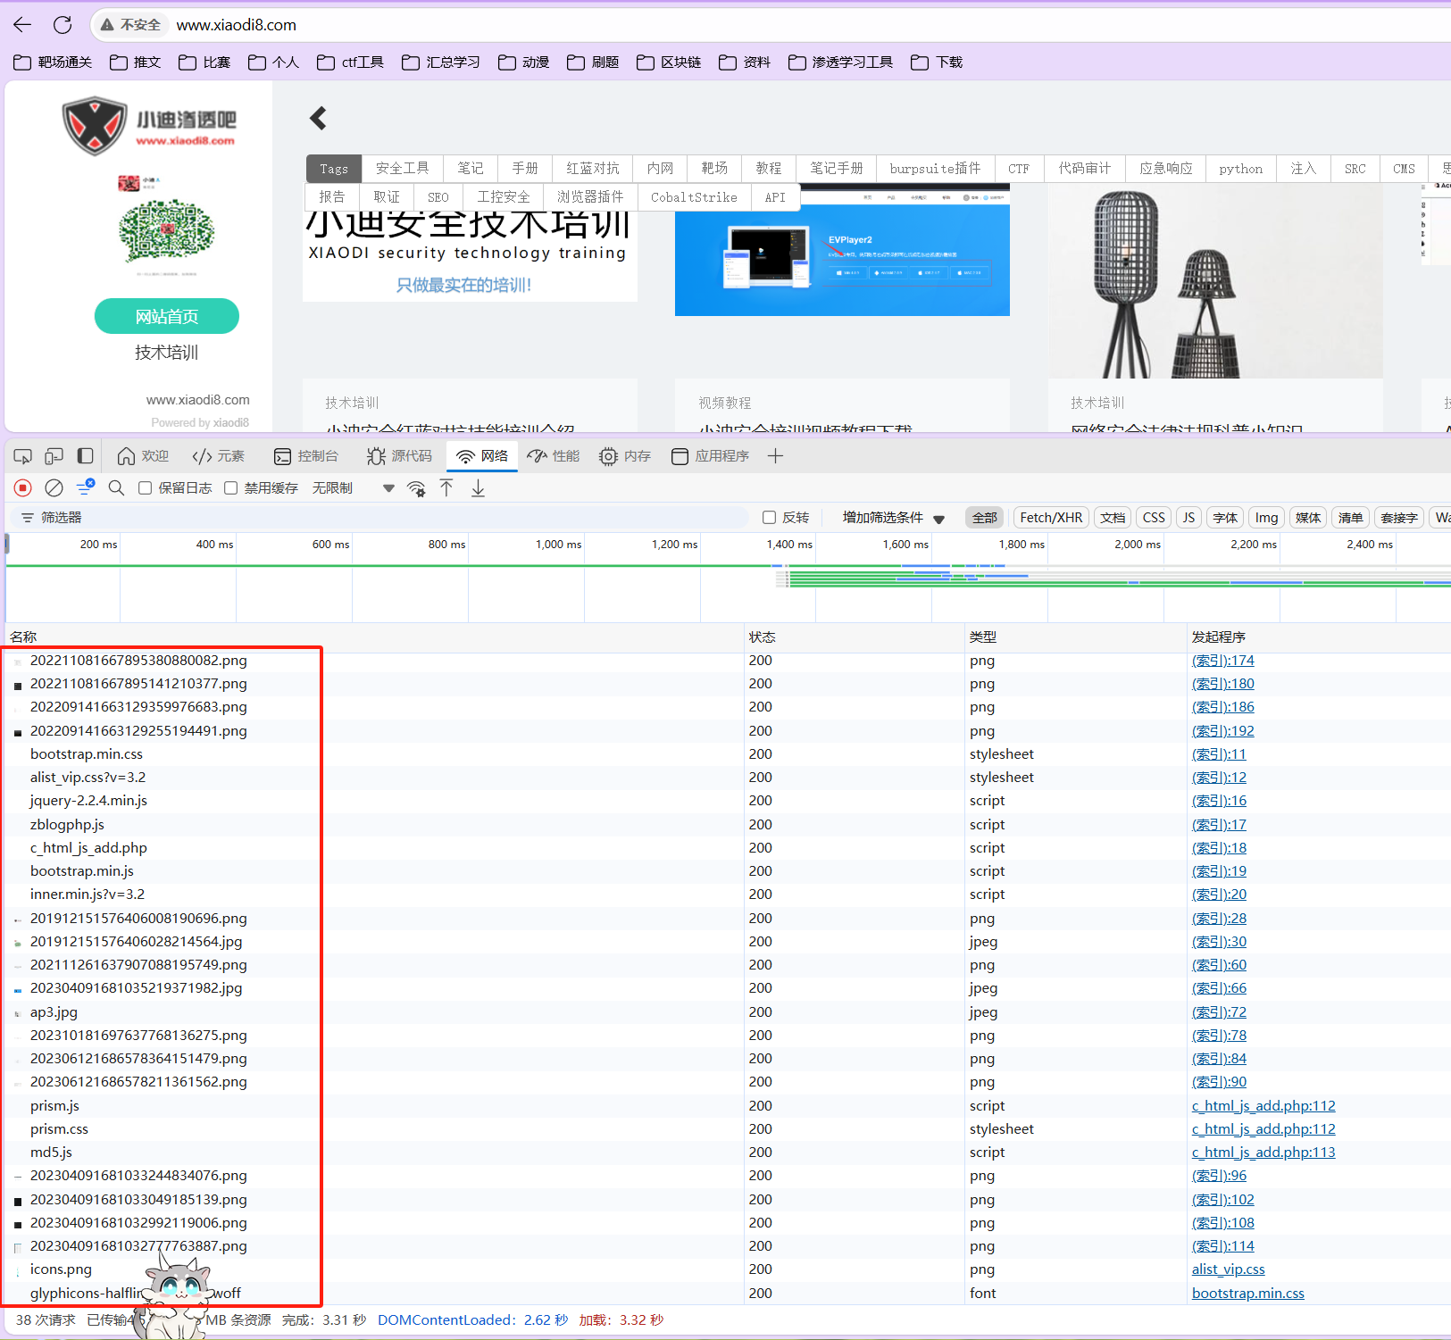Export HAR file with download arrow
This screenshot has width=1451, height=1340.
[479, 487]
